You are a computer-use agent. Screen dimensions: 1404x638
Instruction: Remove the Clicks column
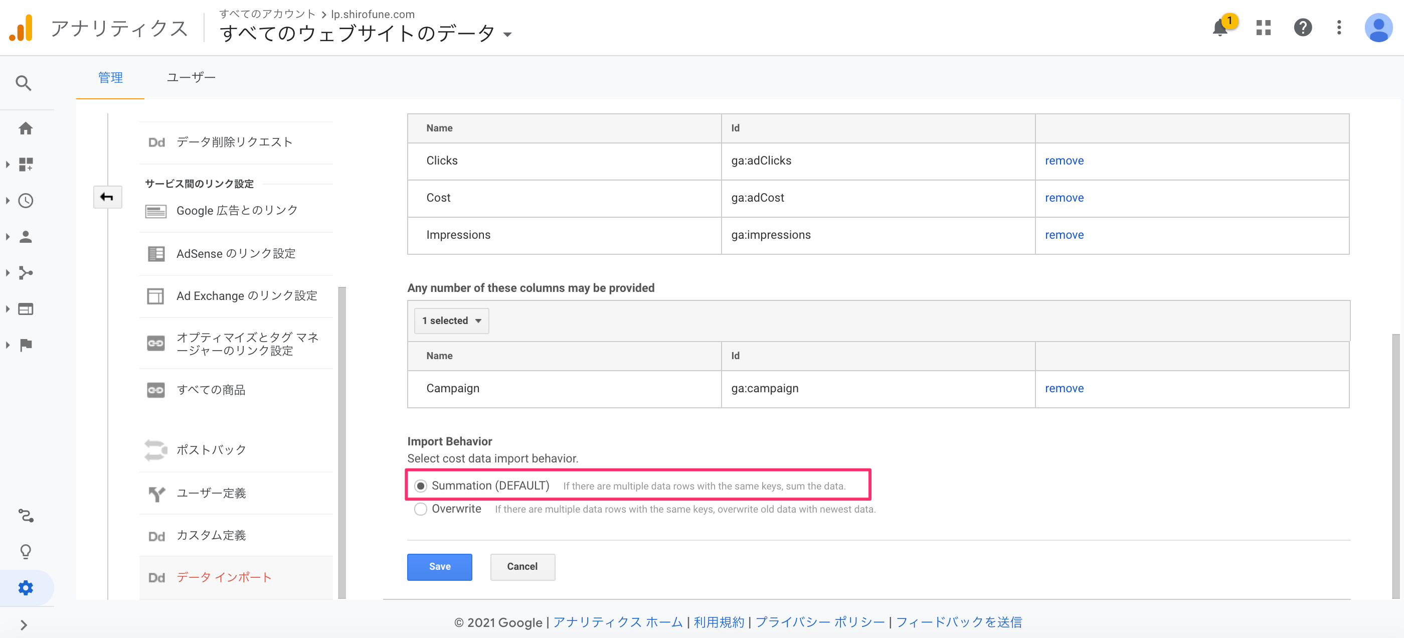pyautogui.click(x=1064, y=161)
